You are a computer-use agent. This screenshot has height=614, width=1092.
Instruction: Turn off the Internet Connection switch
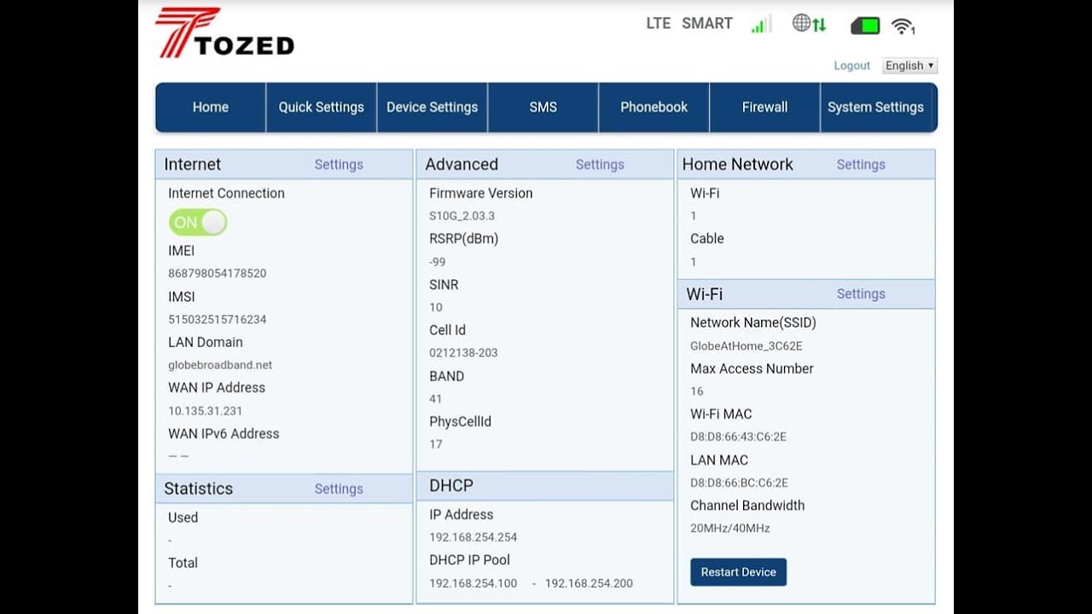pos(198,223)
